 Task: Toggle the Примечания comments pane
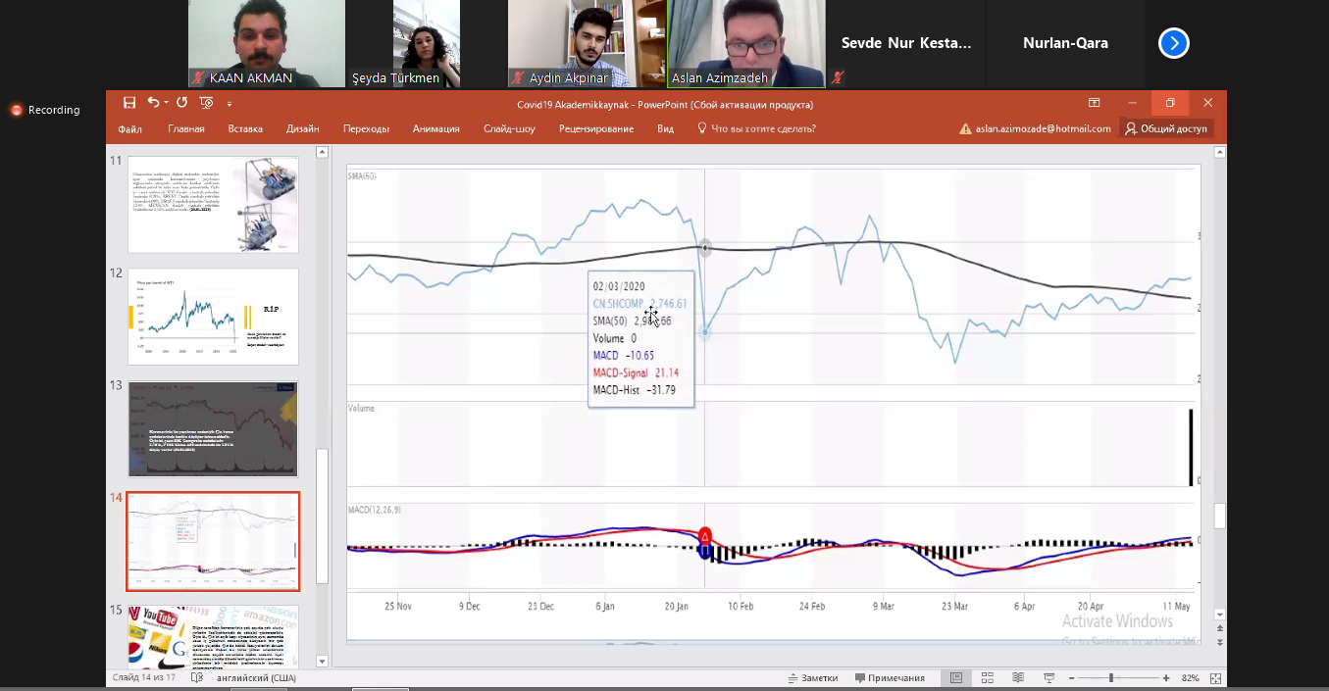click(890, 678)
